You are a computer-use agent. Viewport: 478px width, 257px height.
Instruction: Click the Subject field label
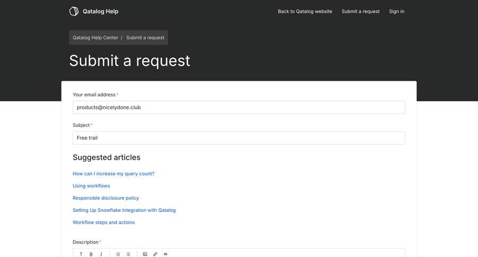[x=81, y=125]
